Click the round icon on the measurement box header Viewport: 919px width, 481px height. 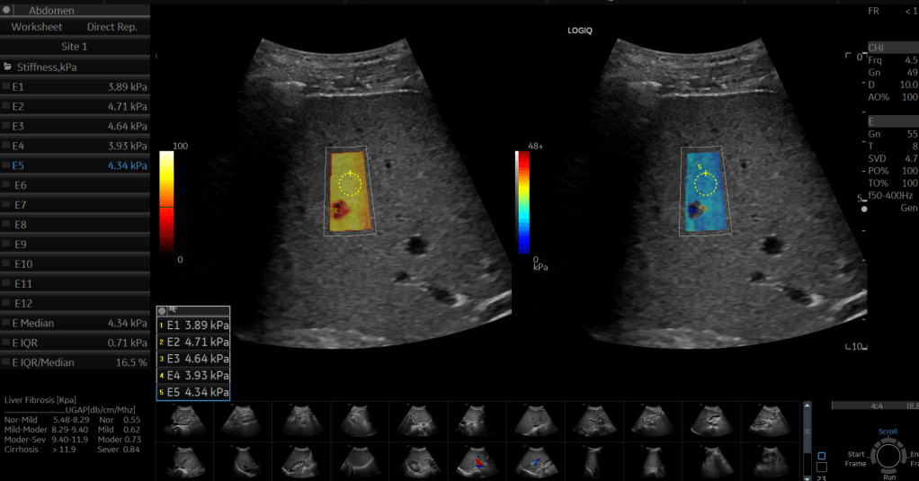tap(162, 309)
